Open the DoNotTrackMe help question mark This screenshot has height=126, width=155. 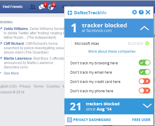[x=141, y=13]
